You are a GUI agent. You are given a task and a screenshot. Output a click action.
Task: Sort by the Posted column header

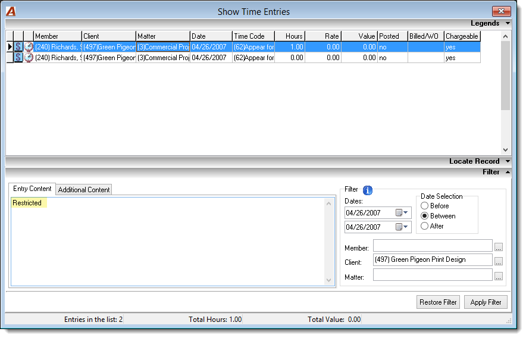point(393,36)
